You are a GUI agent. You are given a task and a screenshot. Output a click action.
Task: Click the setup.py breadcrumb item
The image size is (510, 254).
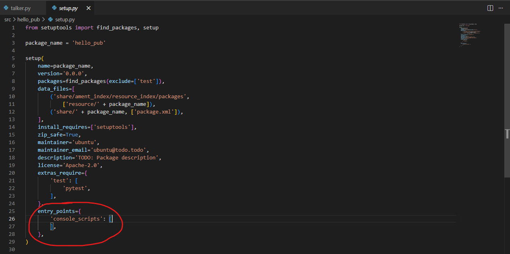pos(65,19)
